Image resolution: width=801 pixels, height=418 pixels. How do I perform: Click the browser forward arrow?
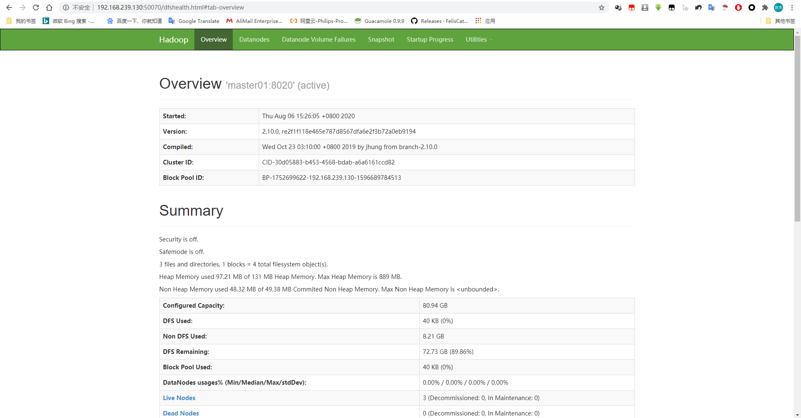pos(23,7)
